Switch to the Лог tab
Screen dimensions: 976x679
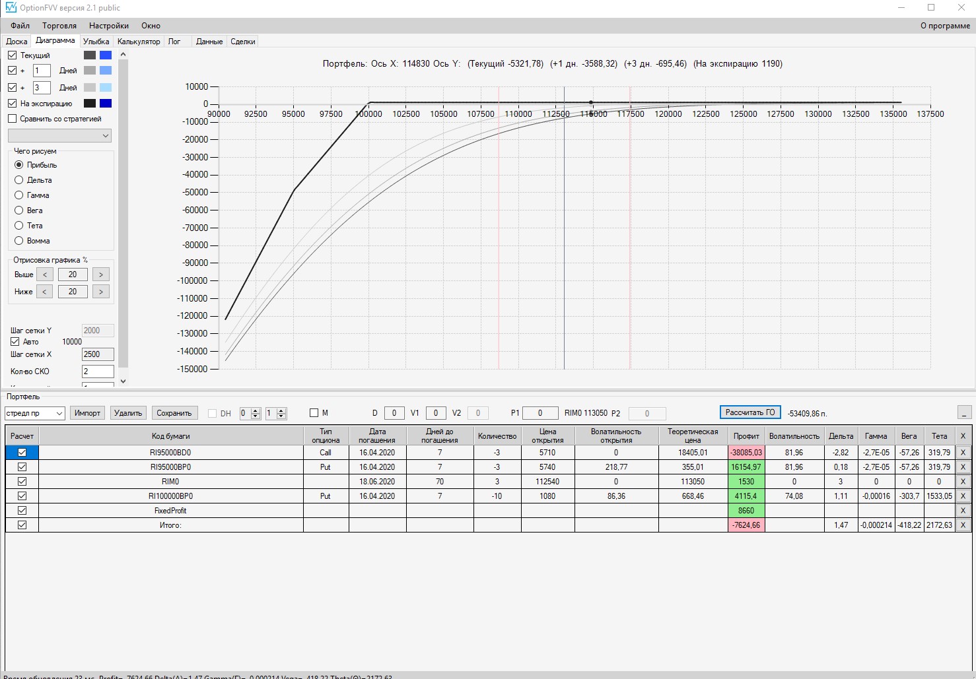click(x=174, y=42)
